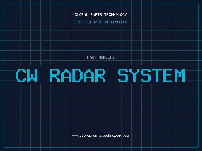Click the CERTIFIED AVIATION COMPONENT subtitle
The height and width of the screenshot is (151, 202).
[101, 22]
